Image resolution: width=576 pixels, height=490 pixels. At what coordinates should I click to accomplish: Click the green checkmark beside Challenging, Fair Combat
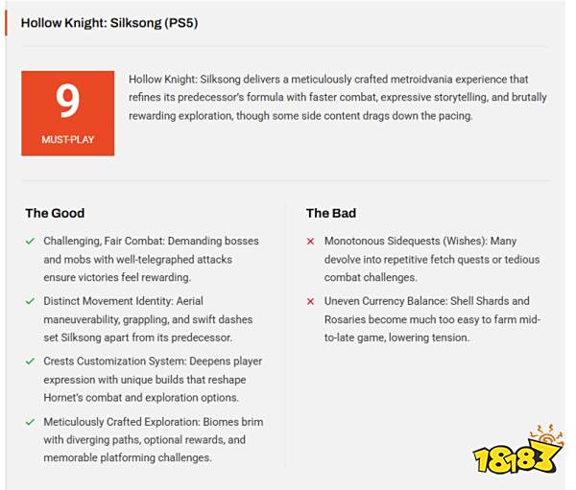click(x=30, y=241)
